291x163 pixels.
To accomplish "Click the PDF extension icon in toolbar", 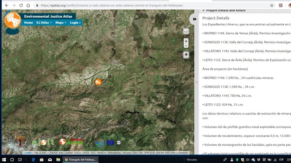I will click(x=281, y=5).
